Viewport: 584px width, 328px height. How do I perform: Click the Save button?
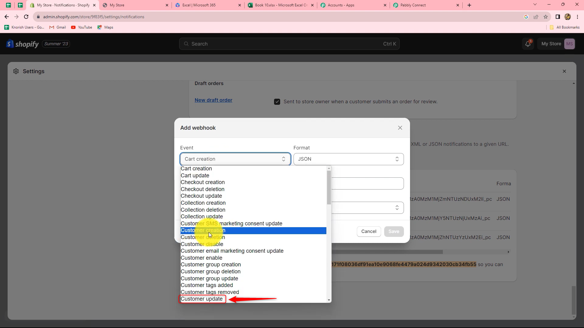pyautogui.click(x=394, y=231)
